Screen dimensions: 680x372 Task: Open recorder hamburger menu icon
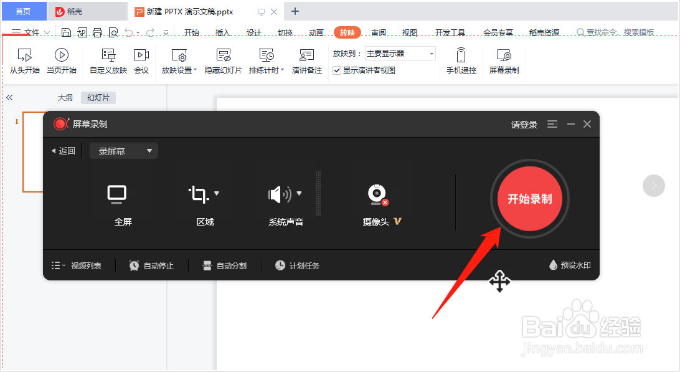(x=552, y=124)
